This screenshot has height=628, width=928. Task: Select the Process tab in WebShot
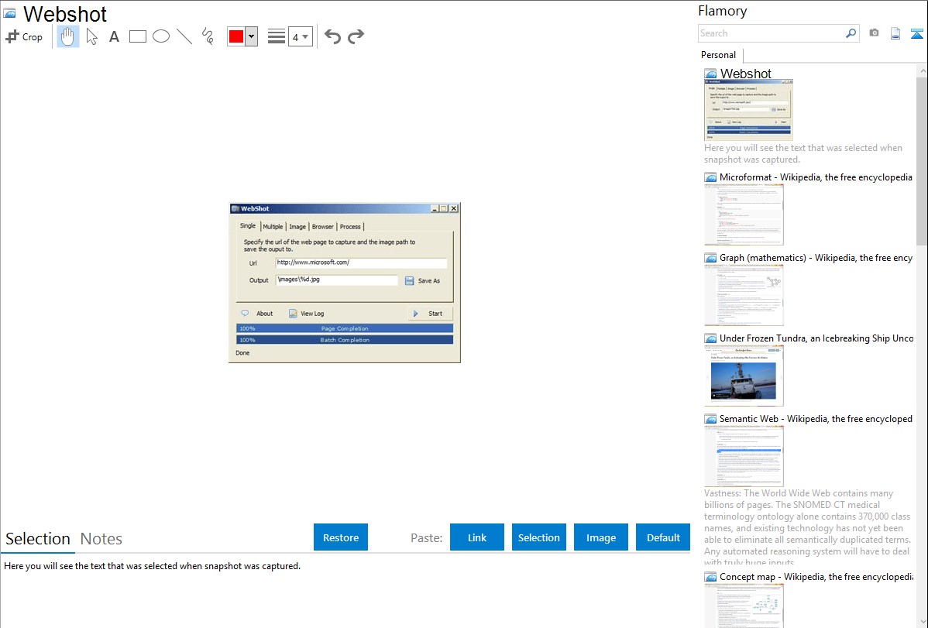(x=350, y=227)
